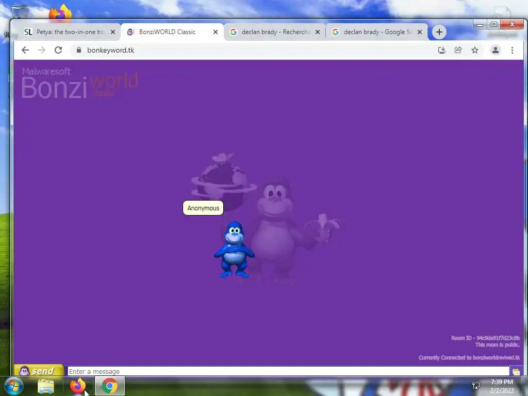The width and height of the screenshot is (528, 396).
Task: Close the BonziWORLD Classic tab
Action: (x=216, y=32)
